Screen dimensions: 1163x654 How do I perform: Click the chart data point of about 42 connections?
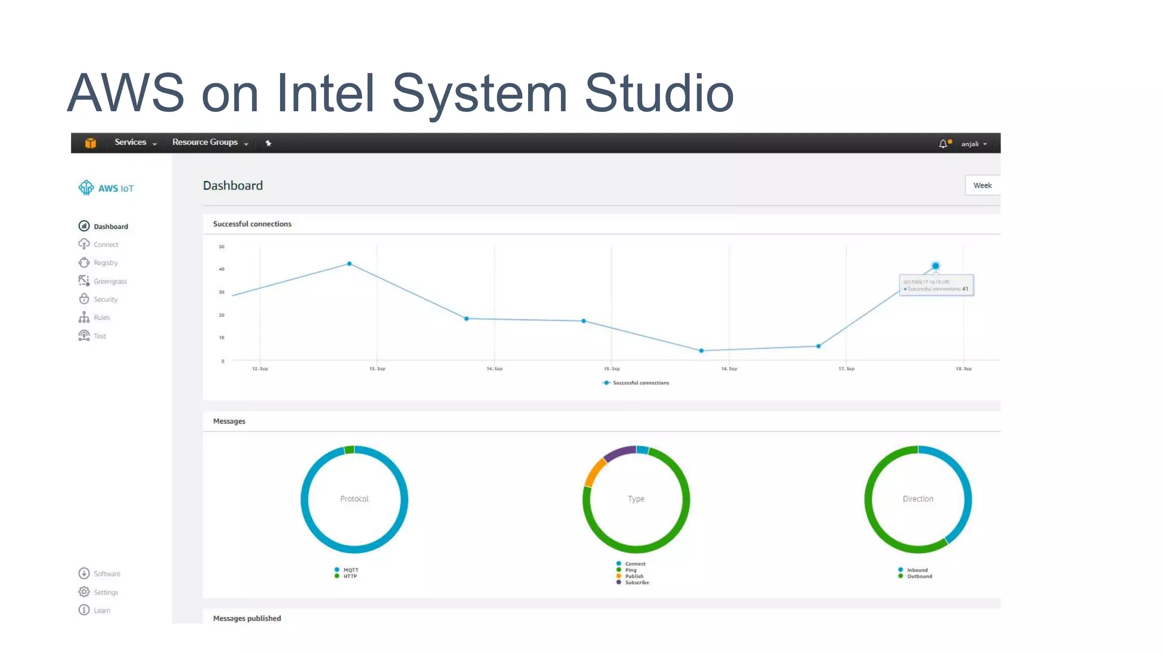point(349,263)
